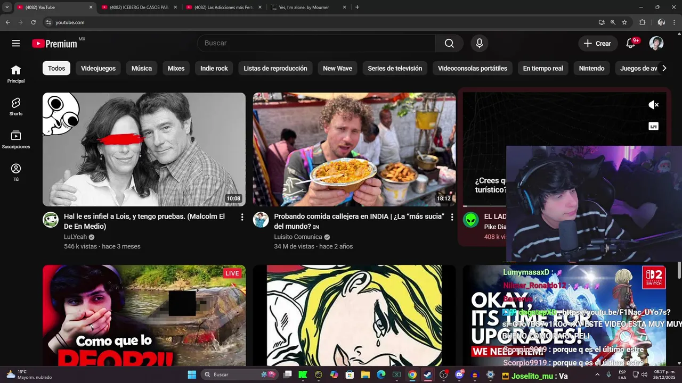This screenshot has width=682, height=383.
Task: Open the Windows Start menu
Action: [192, 374]
